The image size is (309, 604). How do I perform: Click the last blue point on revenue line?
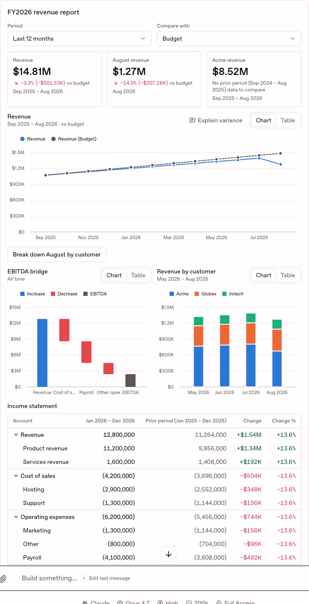click(280, 164)
